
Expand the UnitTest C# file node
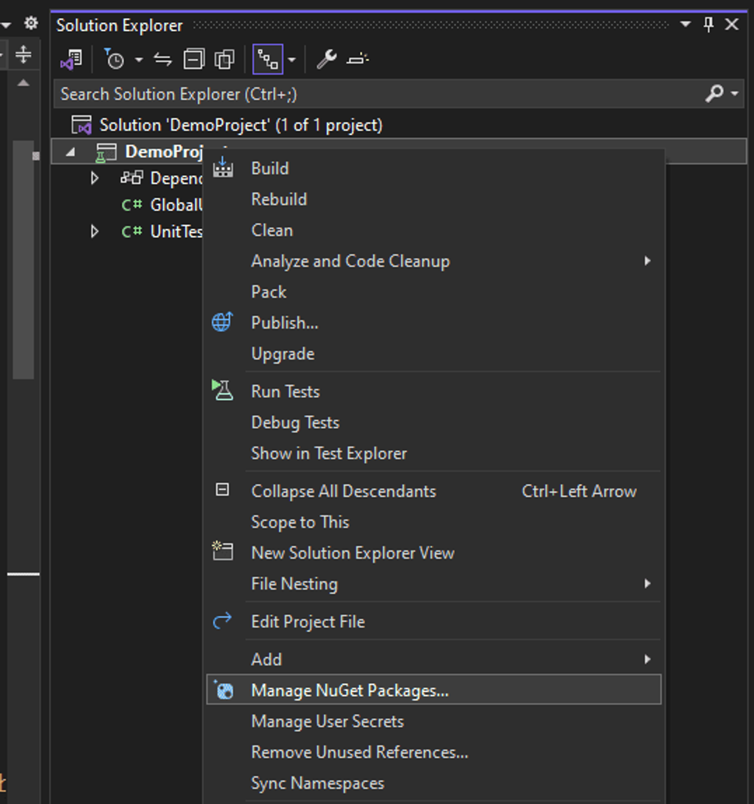(x=95, y=231)
